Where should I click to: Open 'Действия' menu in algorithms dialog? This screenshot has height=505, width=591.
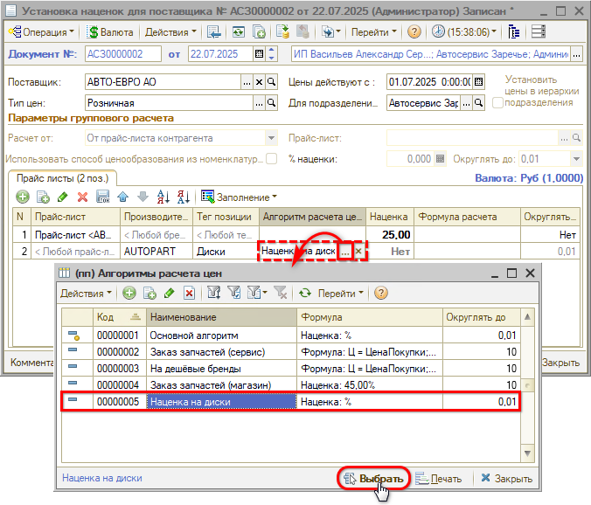85,294
